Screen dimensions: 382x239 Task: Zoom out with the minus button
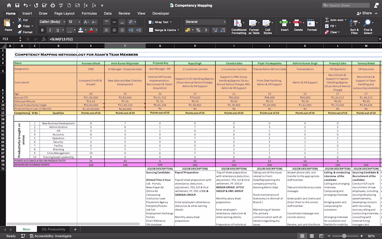329,236
